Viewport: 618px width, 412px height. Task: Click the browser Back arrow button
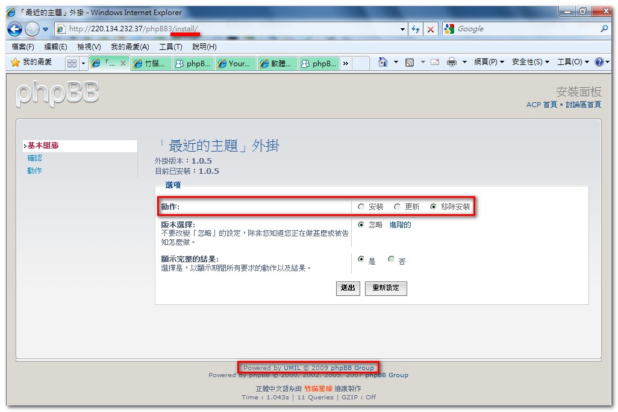(x=15, y=29)
